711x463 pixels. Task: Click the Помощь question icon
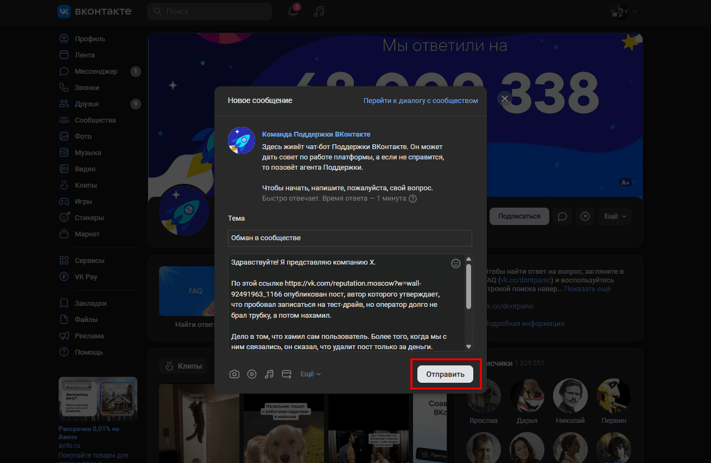coord(64,352)
